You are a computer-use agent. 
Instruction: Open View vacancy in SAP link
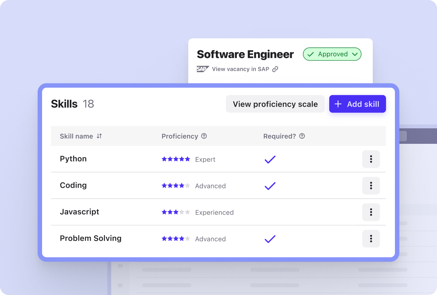click(240, 69)
